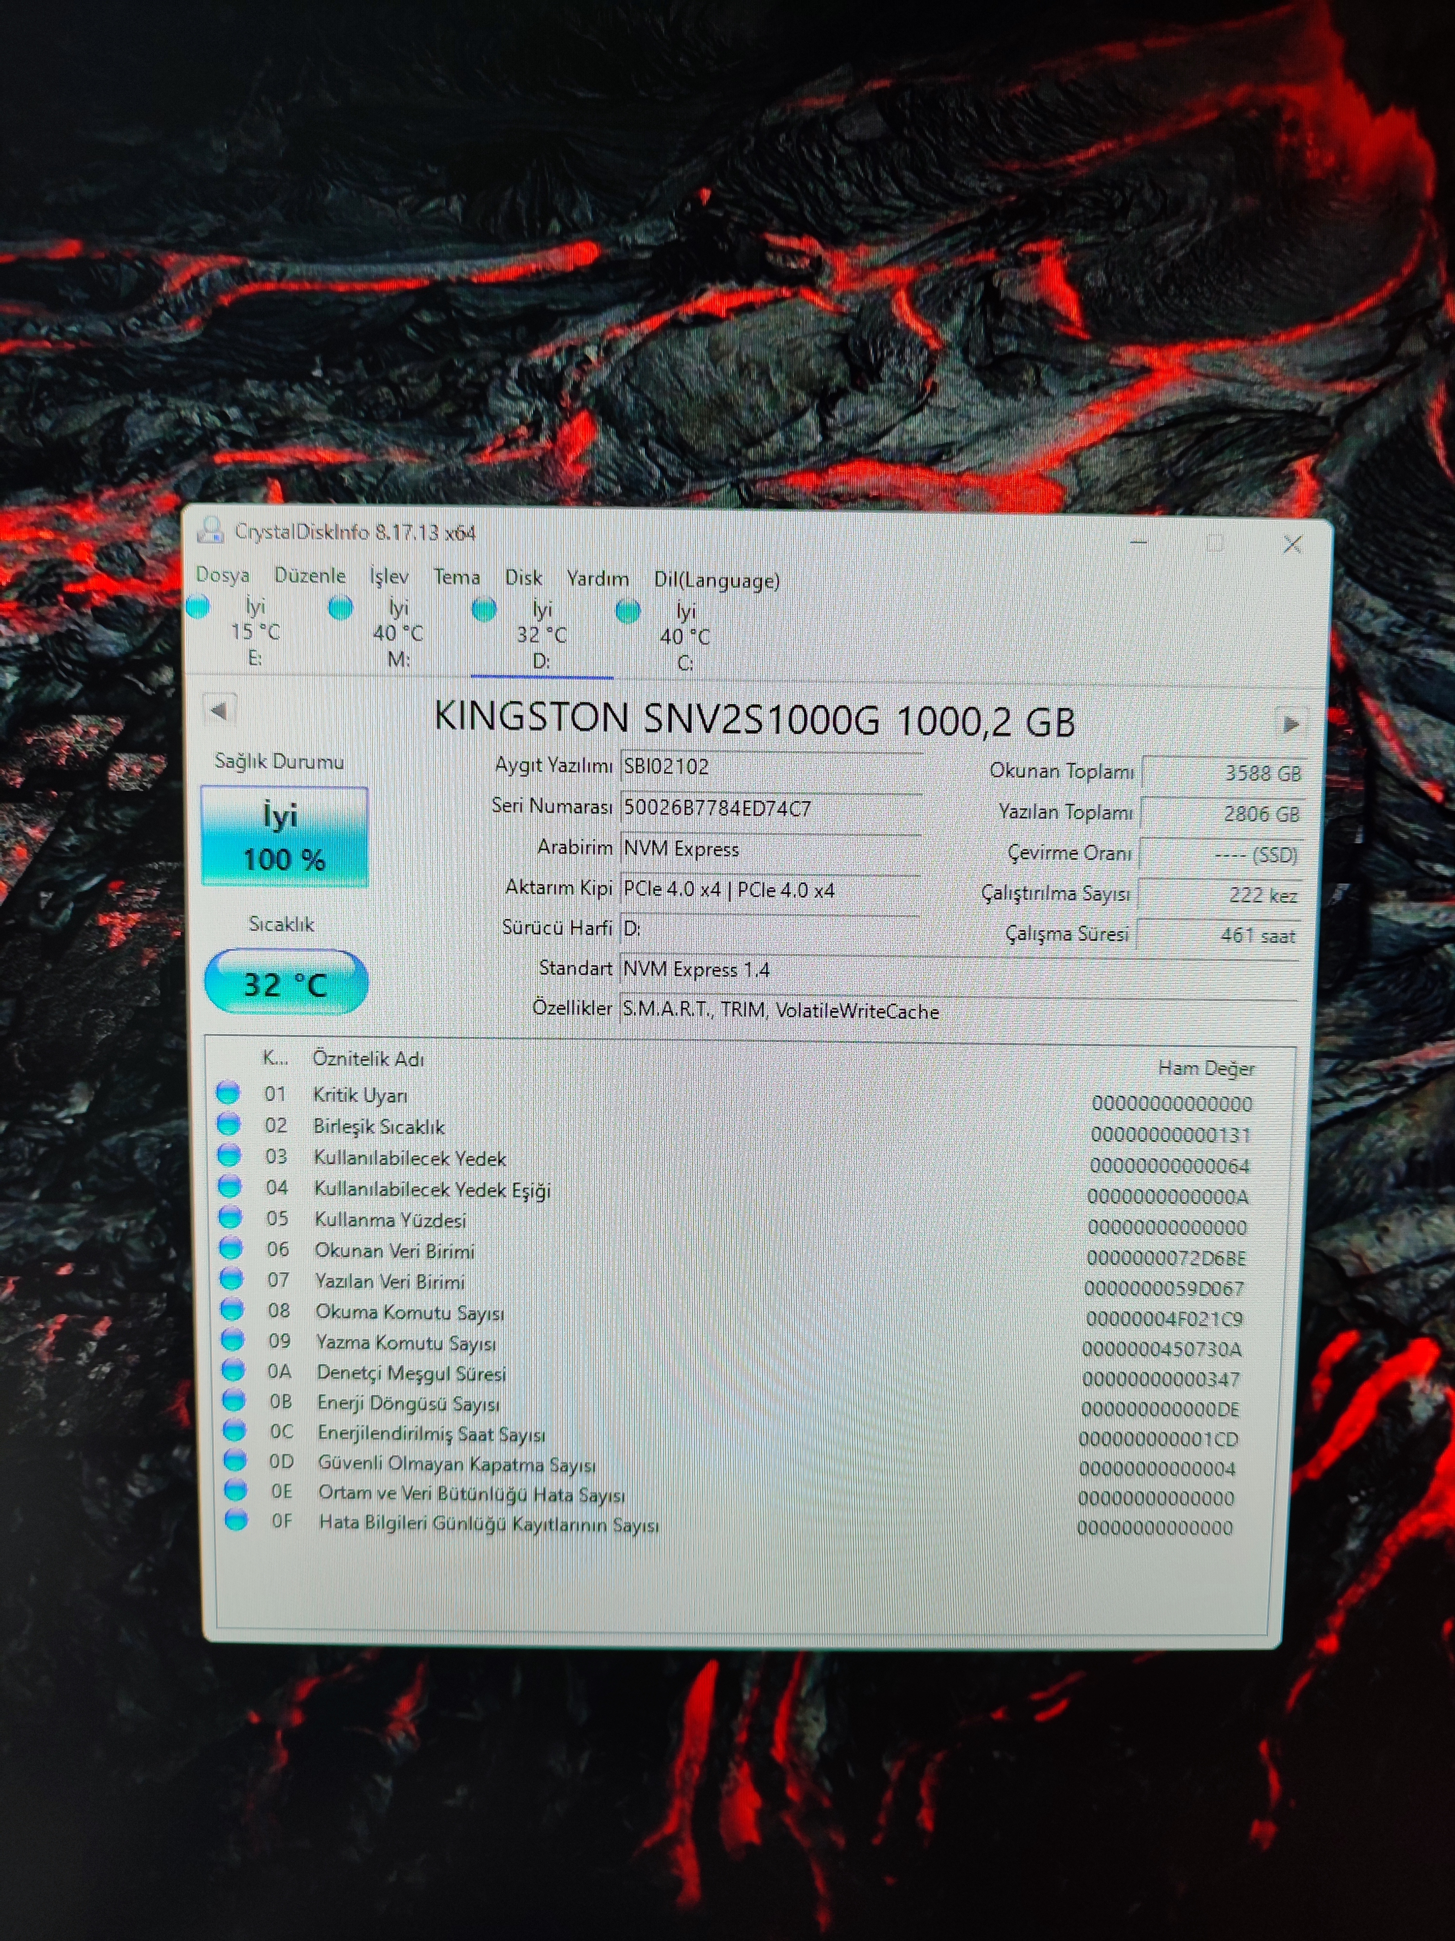The height and width of the screenshot is (1941, 1455).
Task: Click the İyi 100 % health status button
Action: (x=285, y=836)
